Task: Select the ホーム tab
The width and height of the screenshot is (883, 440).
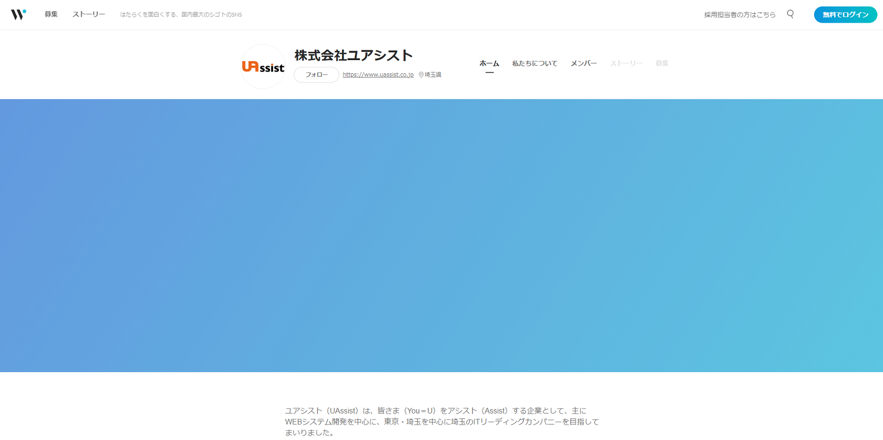Action: 489,63
